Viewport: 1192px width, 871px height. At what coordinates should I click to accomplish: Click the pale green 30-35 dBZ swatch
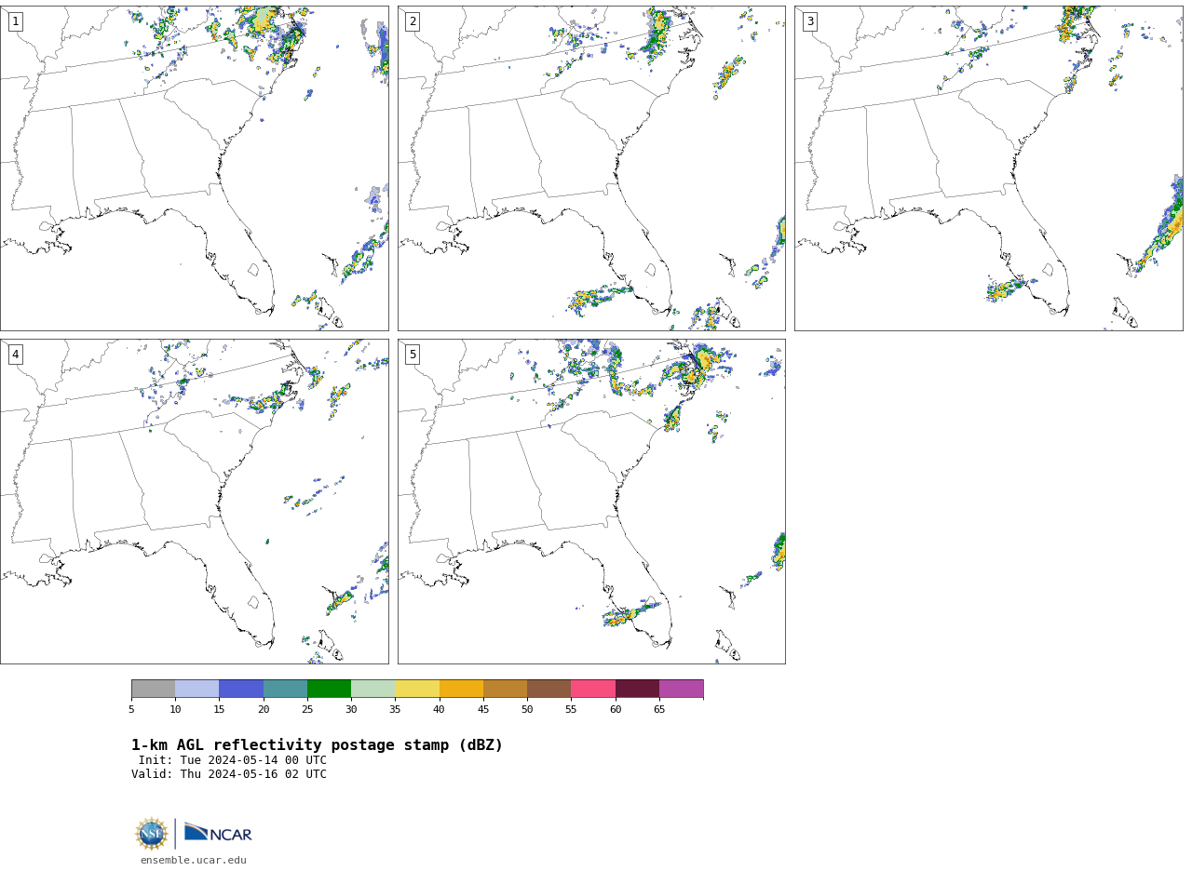coord(373,689)
